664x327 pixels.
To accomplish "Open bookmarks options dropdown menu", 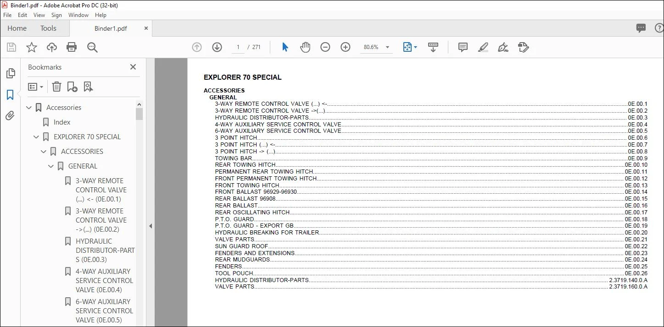I will click(35, 87).
